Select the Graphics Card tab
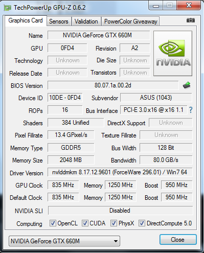This screenshot has width=204, height=253. (26, 20)
